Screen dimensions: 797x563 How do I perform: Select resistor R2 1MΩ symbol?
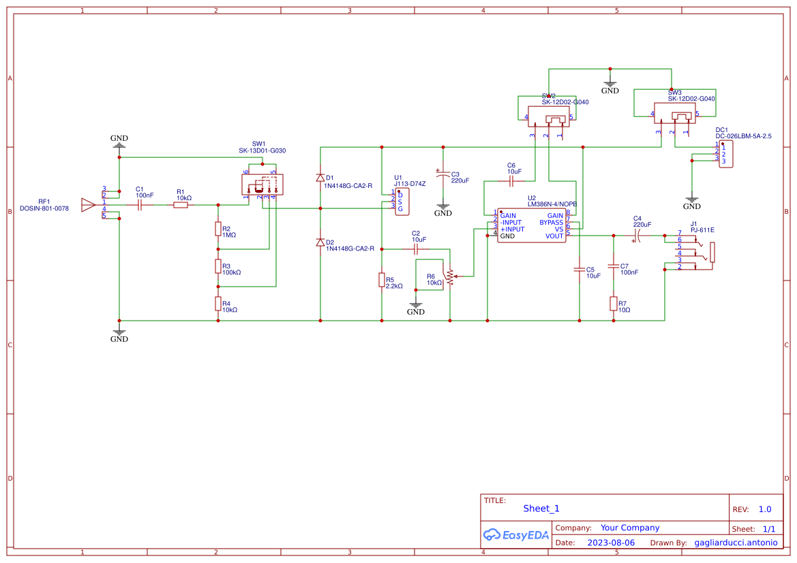point(218,229)
